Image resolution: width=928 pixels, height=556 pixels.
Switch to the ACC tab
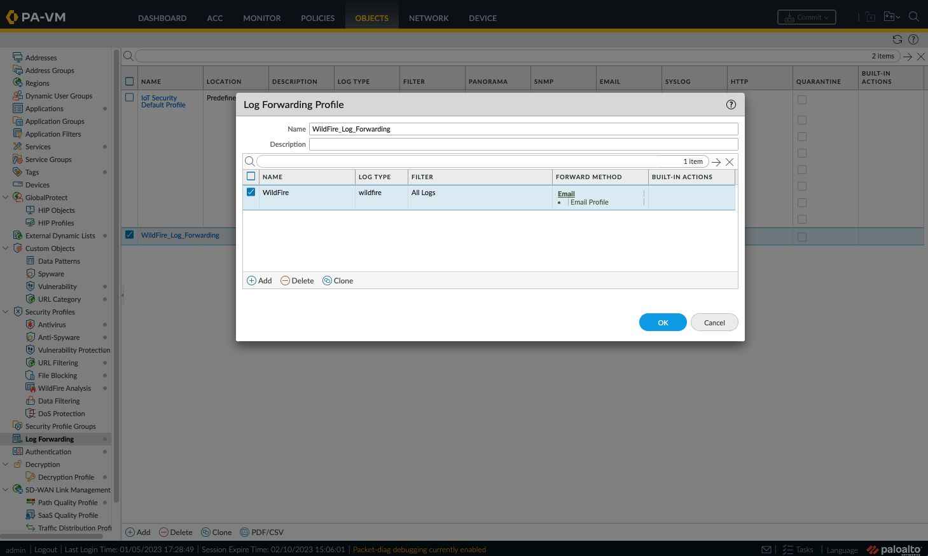[215, 18]
